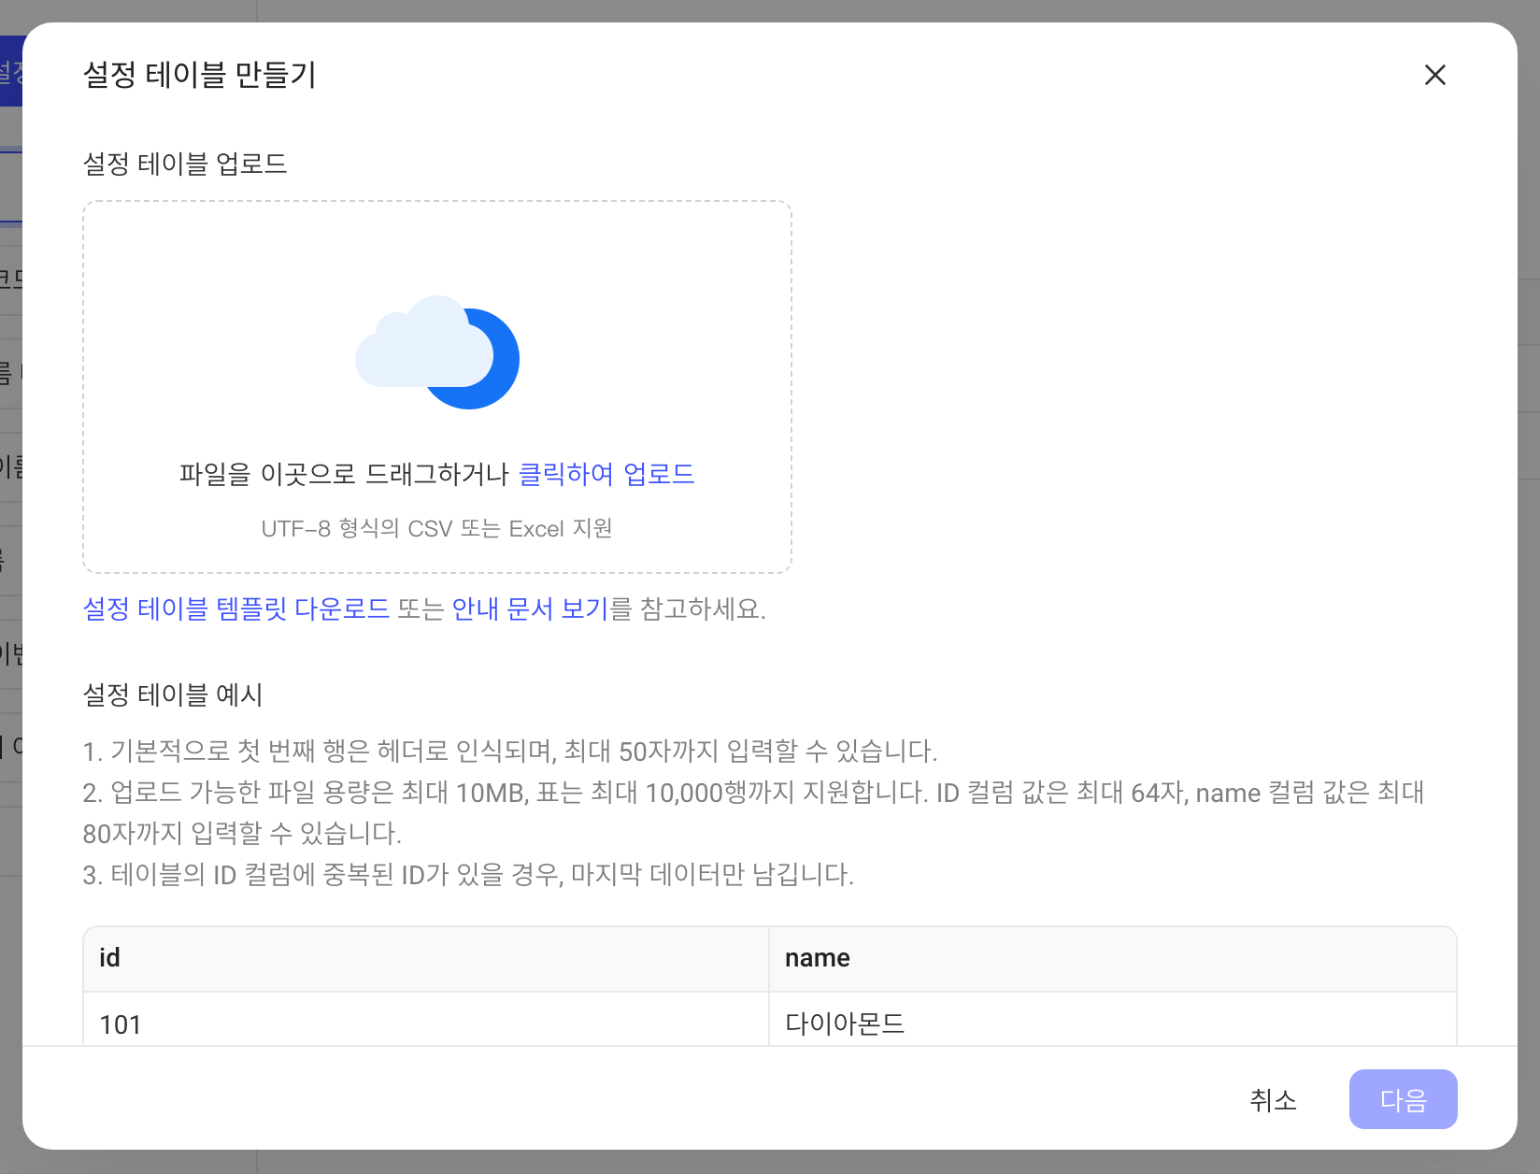Close the 설정 테이블 만들기 dialog

1434,75
